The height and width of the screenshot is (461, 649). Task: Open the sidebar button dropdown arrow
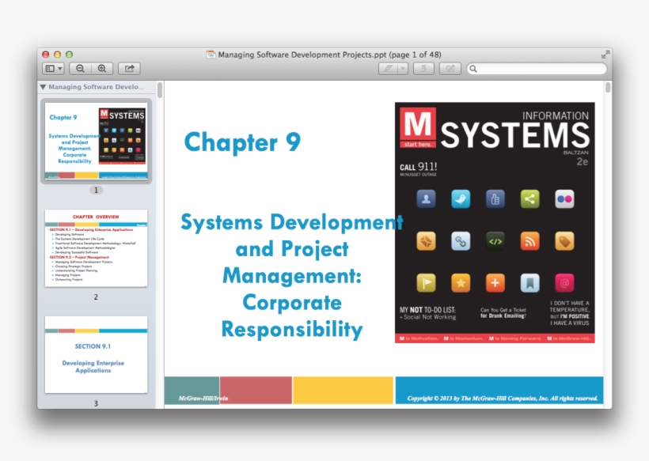(x=61, y=68)
